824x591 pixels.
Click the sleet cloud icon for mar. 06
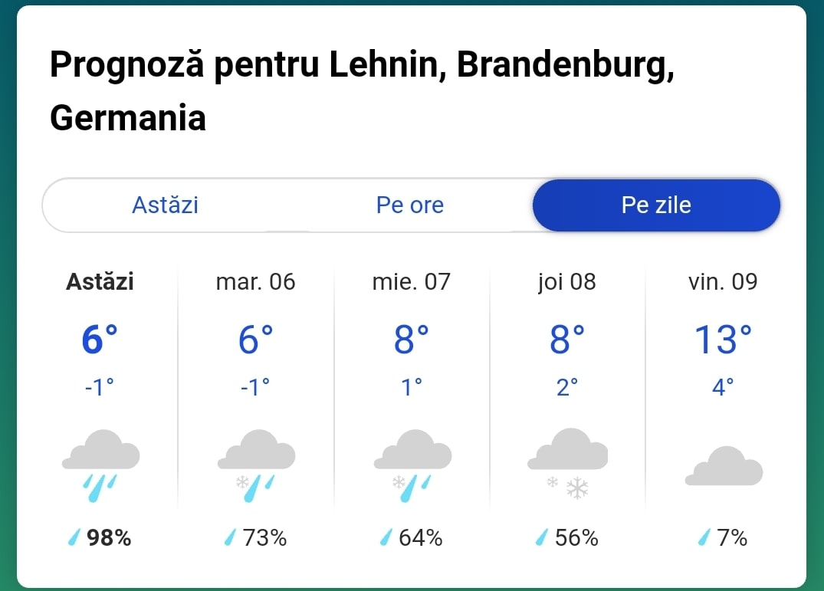tap(256, 465)
